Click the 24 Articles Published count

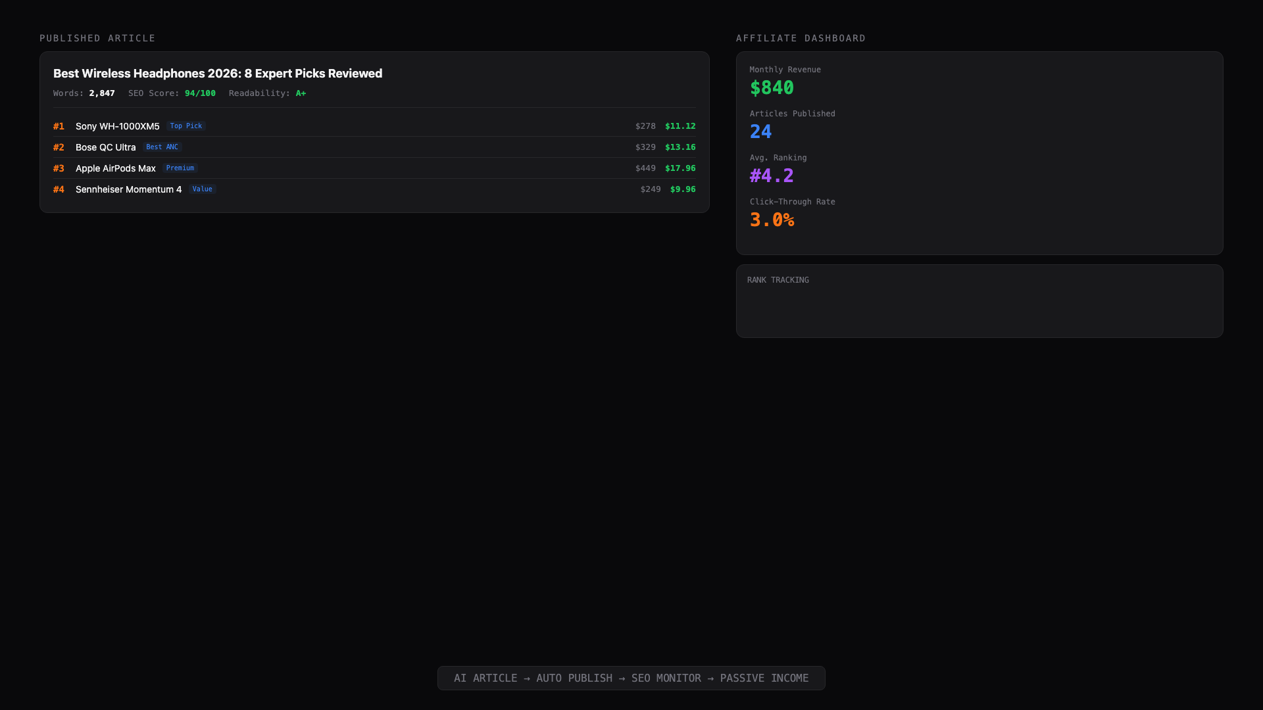[760, 132]
